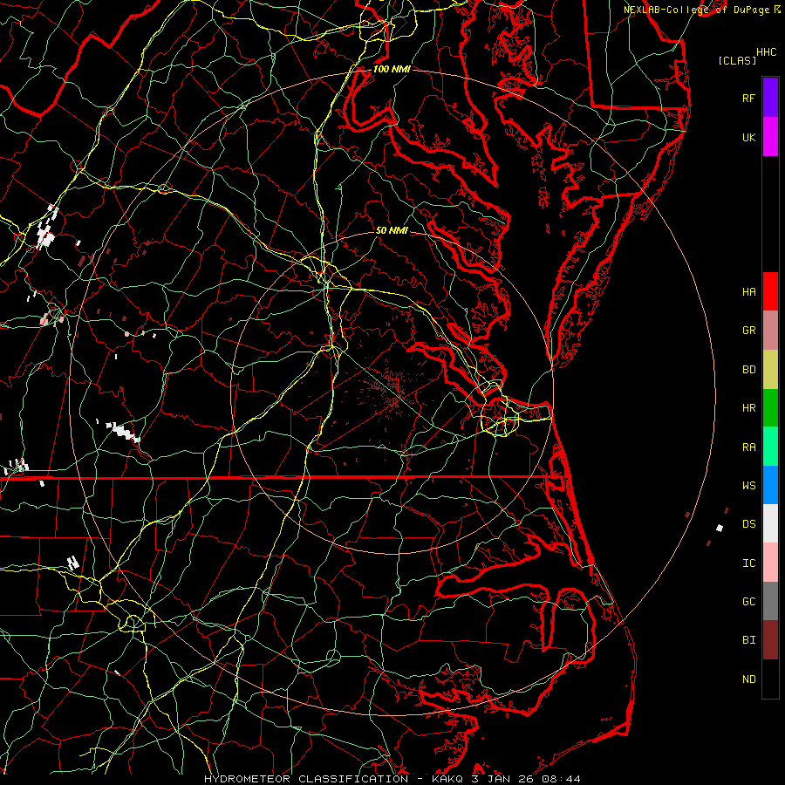Click the "ND" legend label
The image size is (785, 785).
click(748, 679)
